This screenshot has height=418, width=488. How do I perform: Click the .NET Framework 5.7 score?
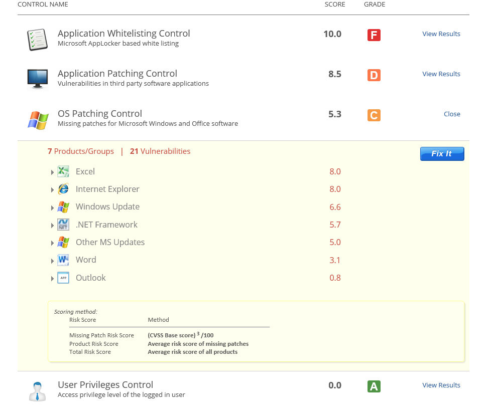[x=335, y=225]
